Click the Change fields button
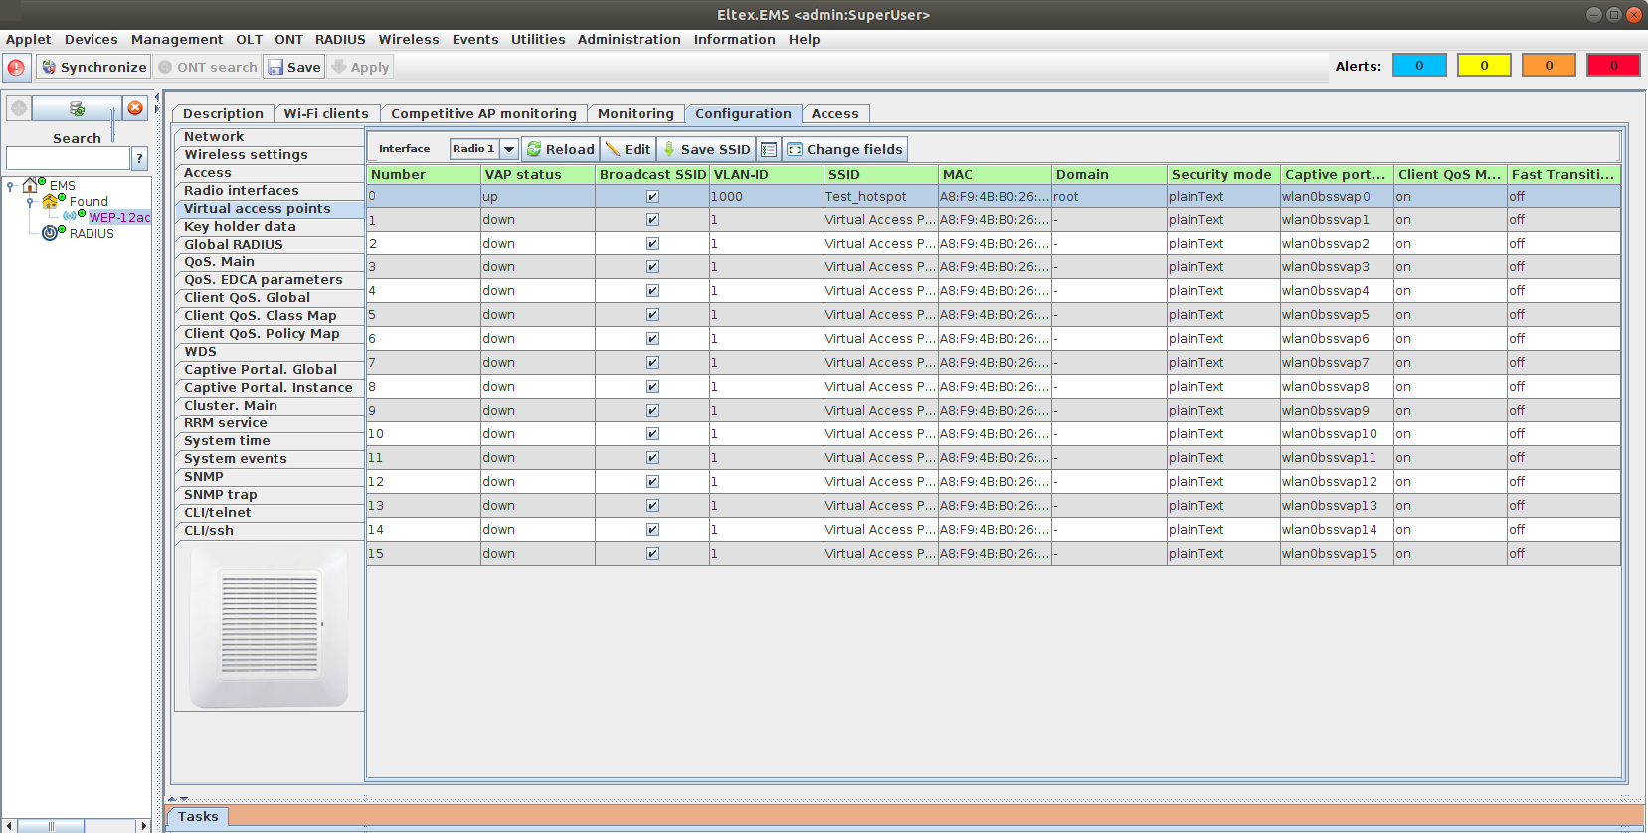1648x833 pixels. pos(845,149)
